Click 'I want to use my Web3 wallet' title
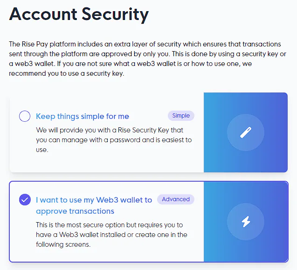 [94, 200]
